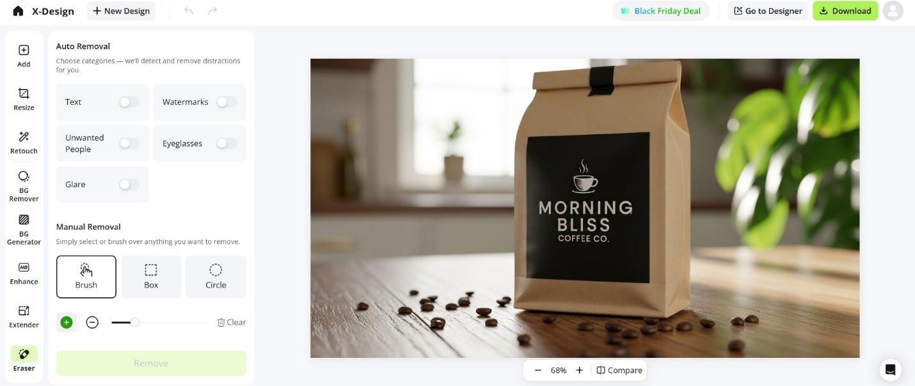Open the chat support icon
Screen dimensions: 915x386
(890, 369)
